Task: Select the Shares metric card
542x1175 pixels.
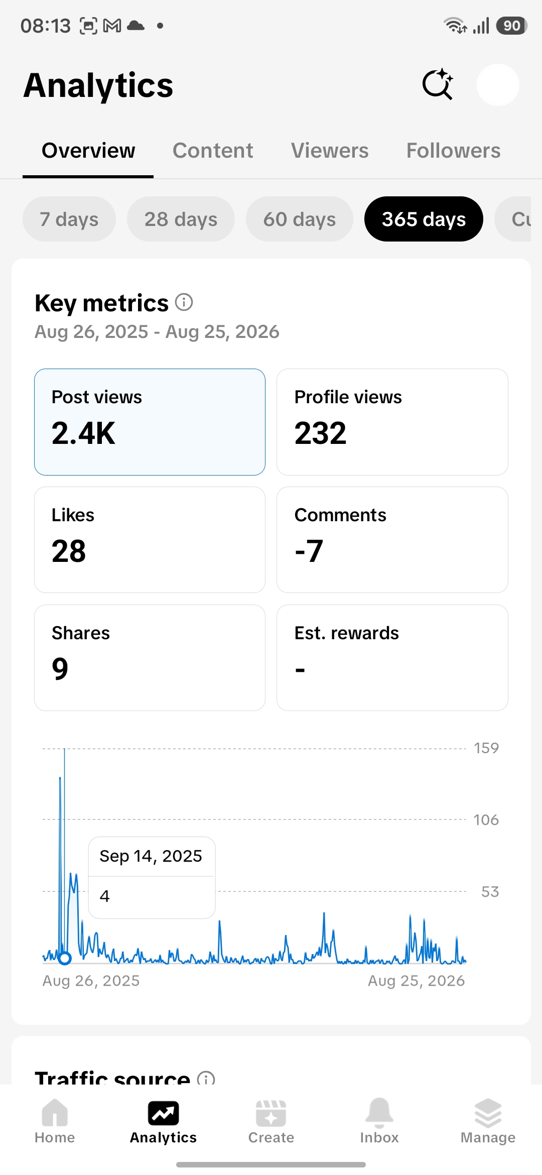Action: 150,658
